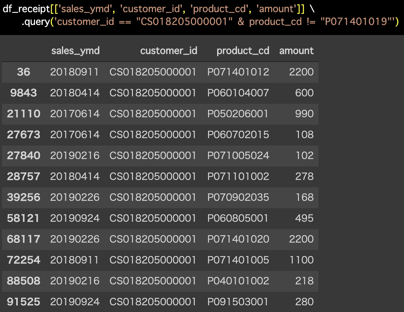This screenshot has width=404, height=312.
Task: Click product code P060104007 cell
Action: (x=238, y=93)
